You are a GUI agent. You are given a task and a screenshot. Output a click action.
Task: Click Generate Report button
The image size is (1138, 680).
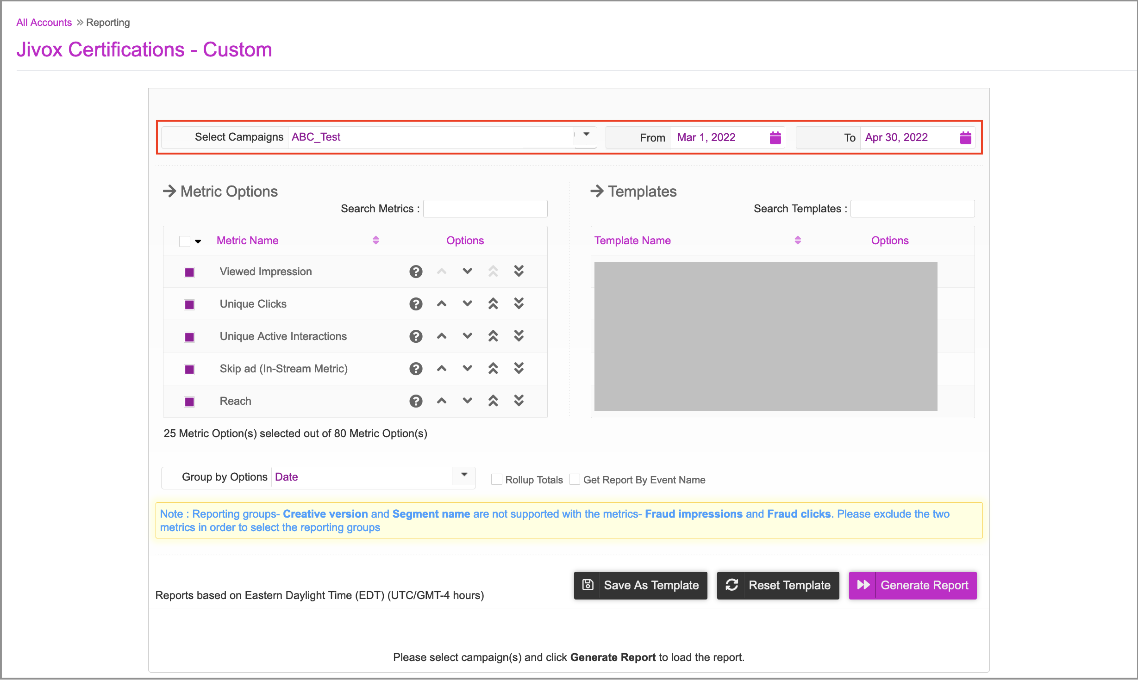[913, 585]
